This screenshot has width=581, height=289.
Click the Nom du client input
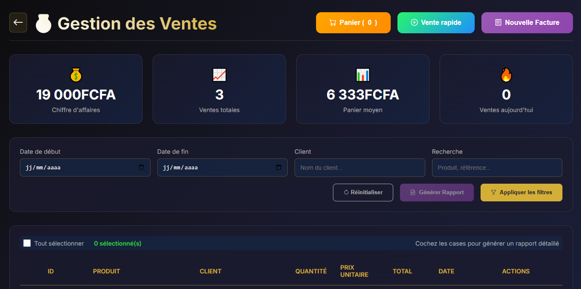[x=360, y=168]
